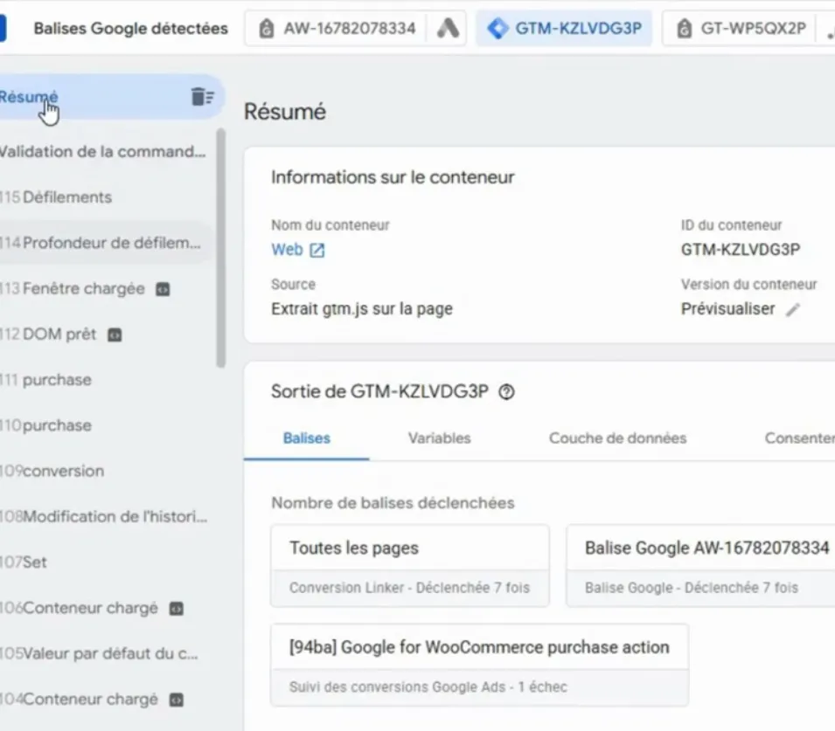Open the Couche de données tab
This screenshot has width=835, height=731.
617,438
